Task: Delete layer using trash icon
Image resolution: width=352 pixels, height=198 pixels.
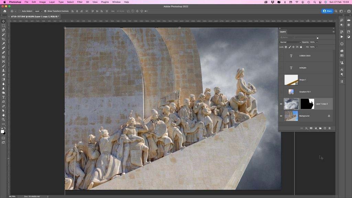Action: pyautogui.click(x=330, y=128)
